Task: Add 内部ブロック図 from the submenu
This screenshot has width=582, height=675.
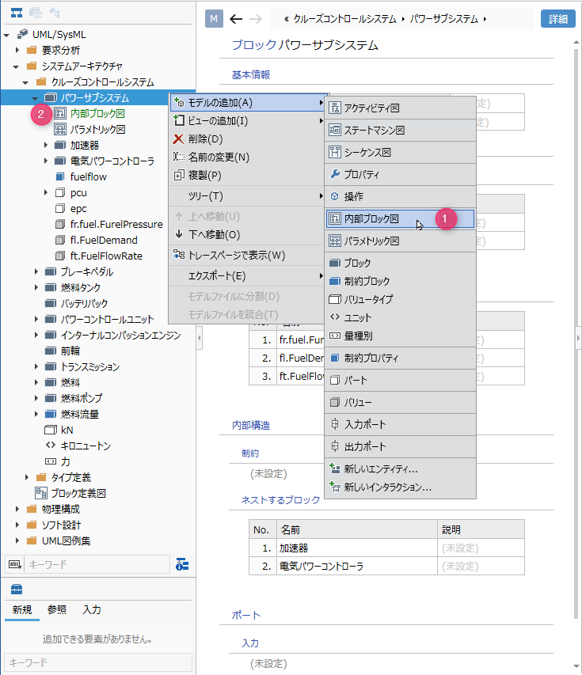Action: (400, 218)
